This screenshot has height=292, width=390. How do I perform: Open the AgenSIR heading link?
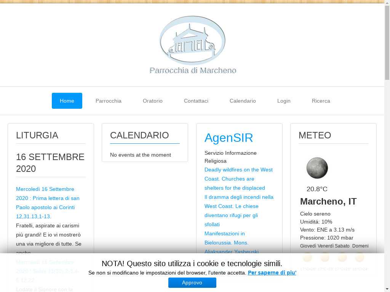[x=229, y=138]
